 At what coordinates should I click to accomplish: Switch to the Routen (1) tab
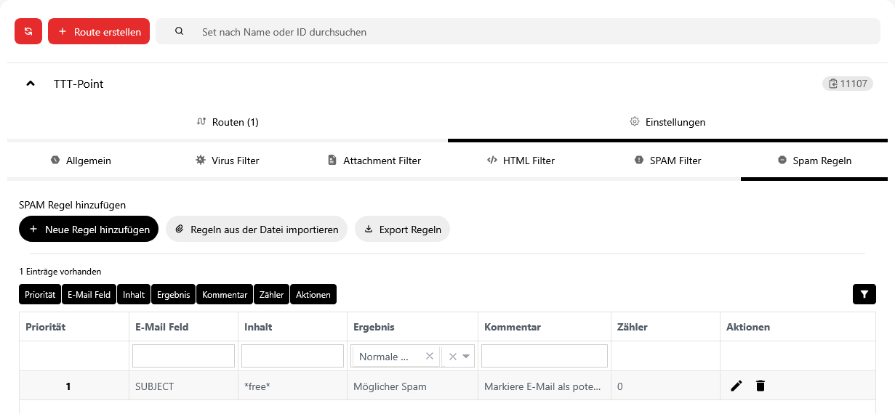[228, 122]
